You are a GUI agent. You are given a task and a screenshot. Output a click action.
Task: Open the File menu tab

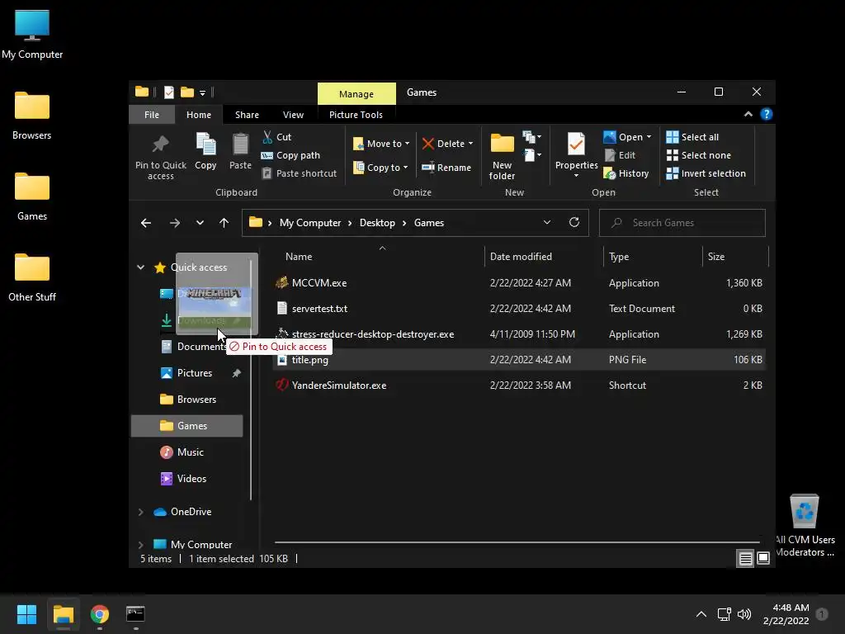152,114
